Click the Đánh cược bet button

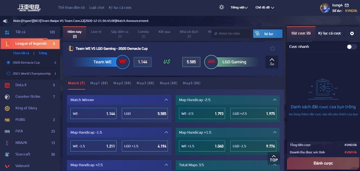(323, 163)
